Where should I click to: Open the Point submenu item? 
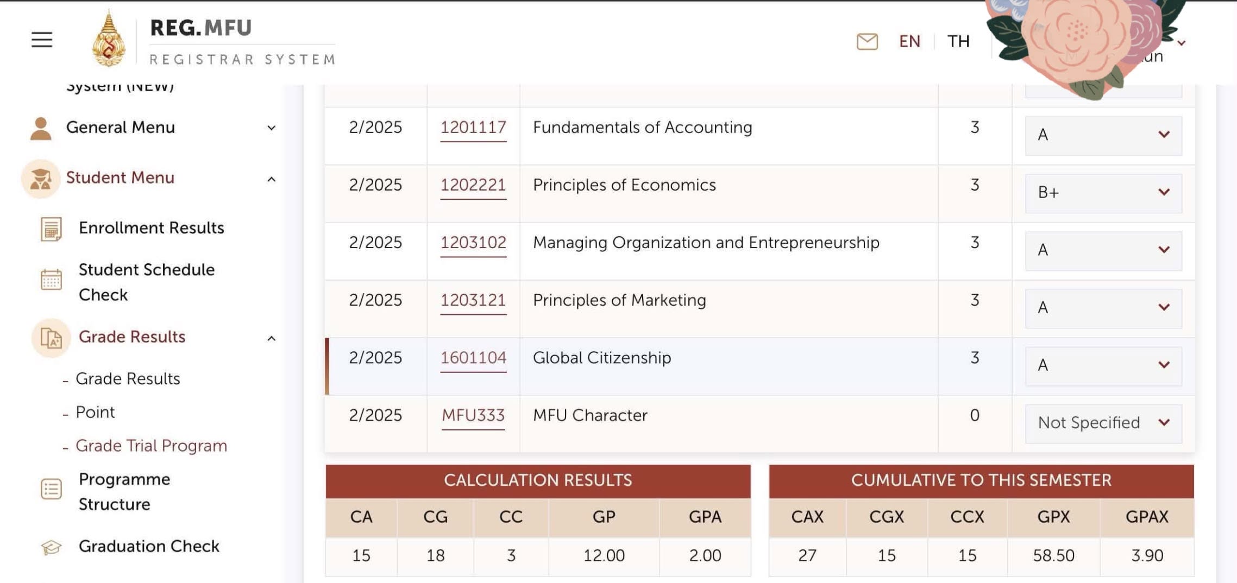[x=95, y=413]
